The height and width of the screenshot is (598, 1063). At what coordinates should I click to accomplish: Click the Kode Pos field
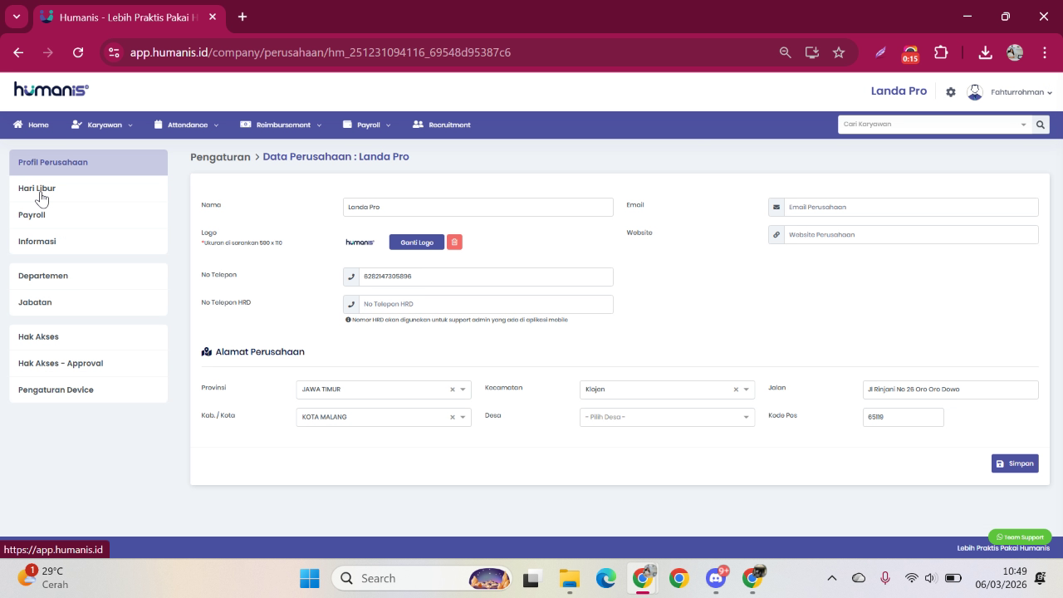point(904,417)
